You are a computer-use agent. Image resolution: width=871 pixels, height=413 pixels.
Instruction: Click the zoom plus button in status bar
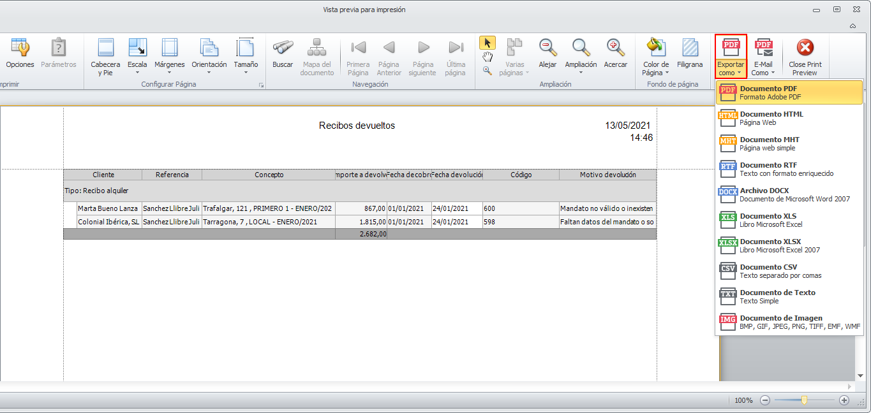click(x=844, y=400)
